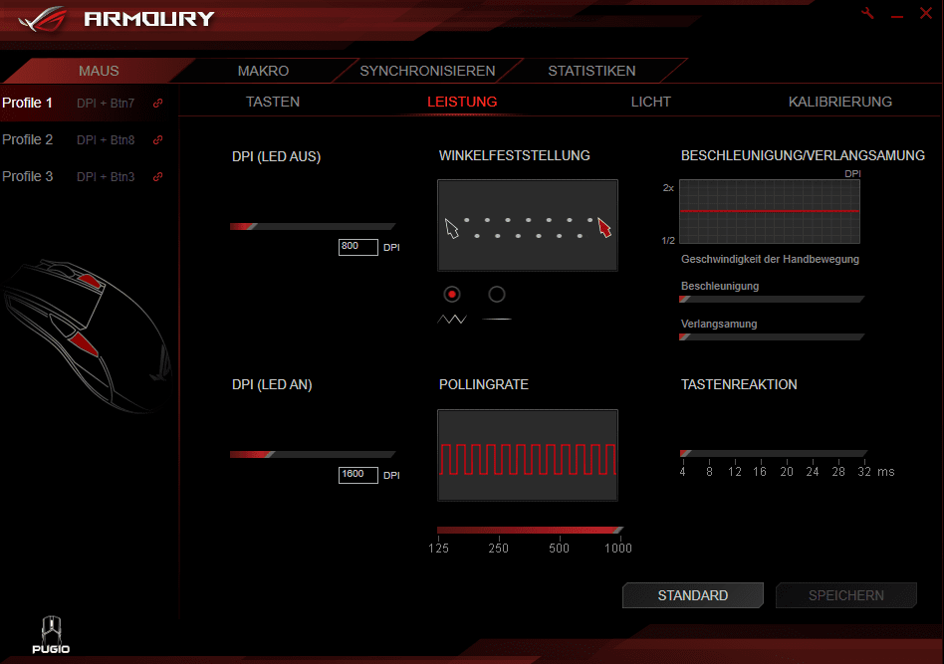Click the link icon next to Profile 3

157,176
